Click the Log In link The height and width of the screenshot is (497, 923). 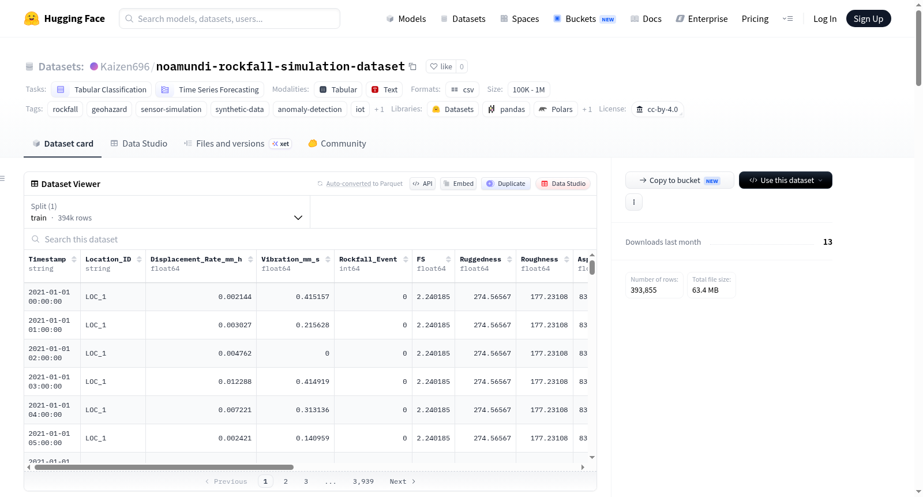click(x=825, y=18)
